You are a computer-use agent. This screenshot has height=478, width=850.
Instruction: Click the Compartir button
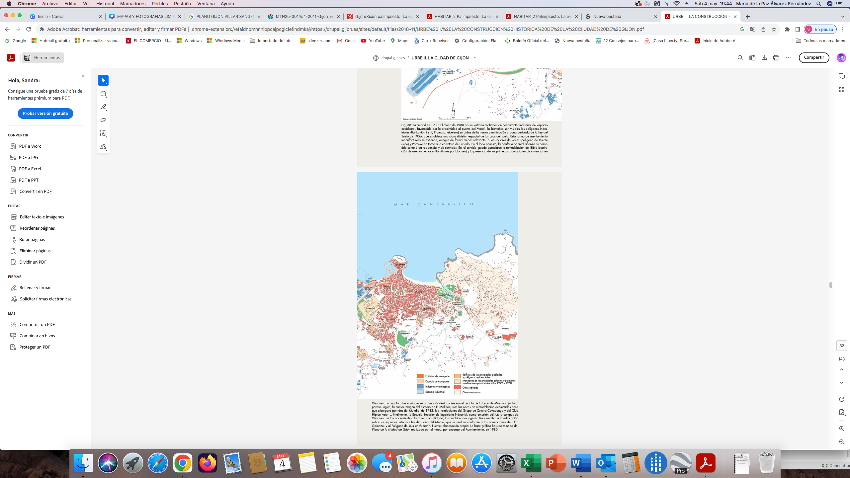pos(814,57)
